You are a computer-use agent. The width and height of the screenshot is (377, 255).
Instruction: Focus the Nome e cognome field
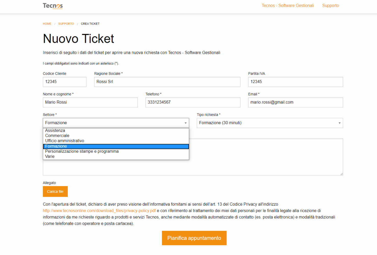tap(90, 102)
